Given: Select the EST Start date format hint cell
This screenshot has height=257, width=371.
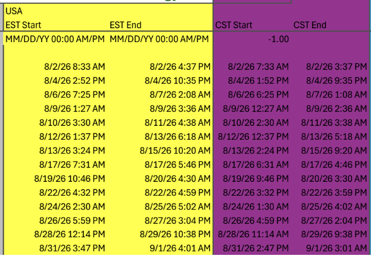Looking at the screenshot, I should click(x=55, y=39).
